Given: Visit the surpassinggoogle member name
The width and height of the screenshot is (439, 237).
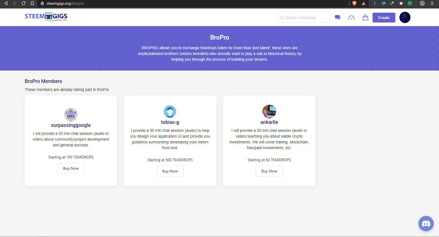Looking at the screenshot, I should [x=71, y=125].
